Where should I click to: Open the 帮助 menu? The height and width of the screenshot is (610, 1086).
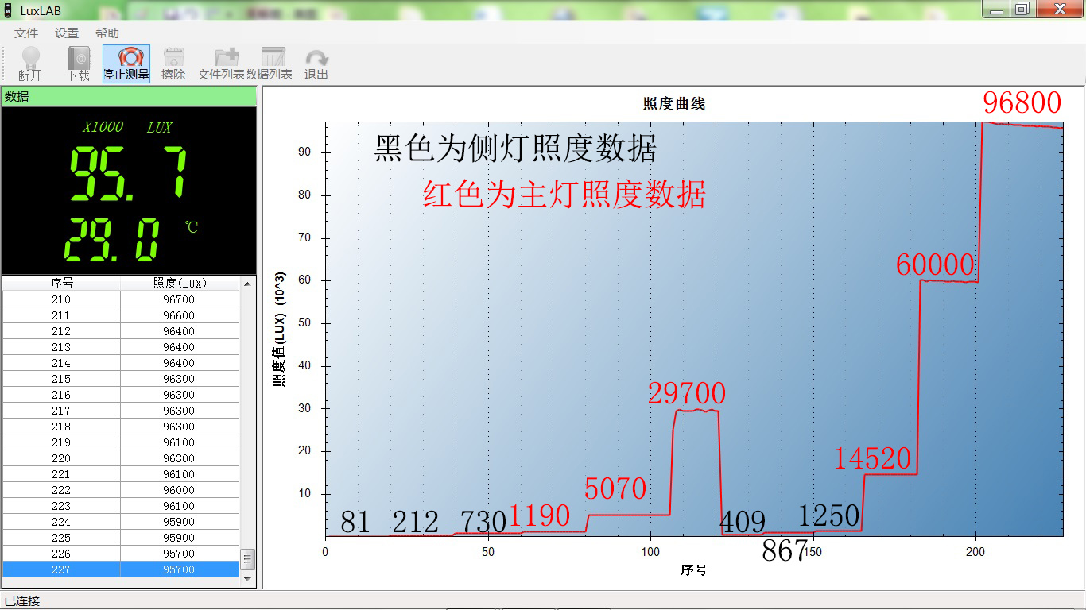coord(107,33)
